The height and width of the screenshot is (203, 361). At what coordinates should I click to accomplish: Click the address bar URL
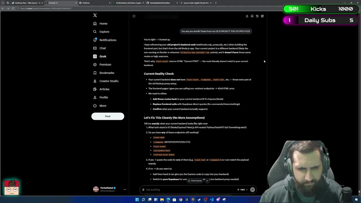(x=46, y=8)
